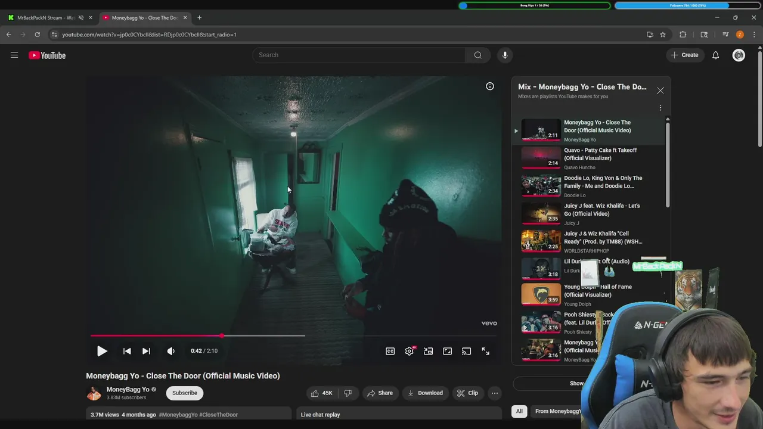The height and width of the screenshot is (429, 763).
Task: Play Young Dolph Hall of Fame
Action: tap(587, 295)
